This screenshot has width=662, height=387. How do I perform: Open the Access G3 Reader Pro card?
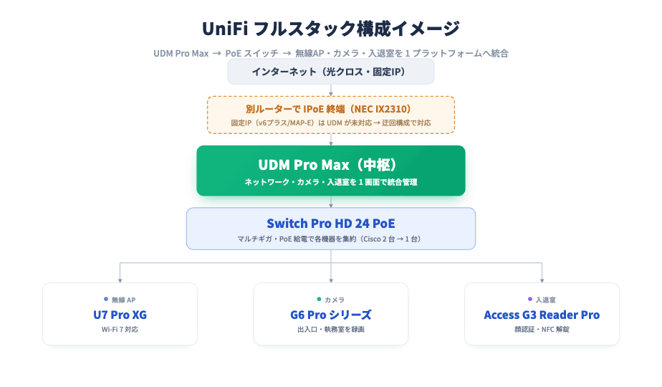click(x=542, y=314)
